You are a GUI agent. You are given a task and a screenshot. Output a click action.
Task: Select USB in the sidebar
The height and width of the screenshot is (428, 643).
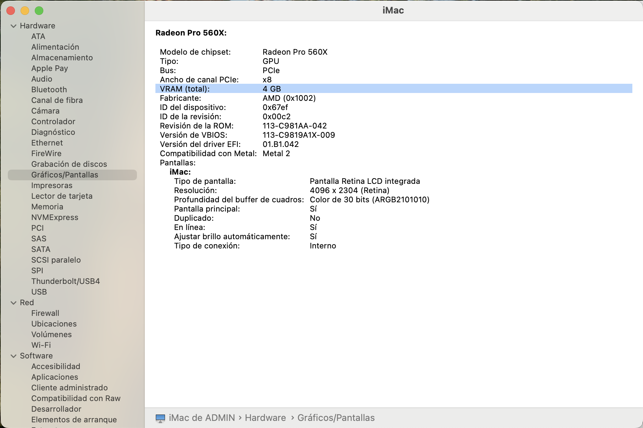(39, 292)
